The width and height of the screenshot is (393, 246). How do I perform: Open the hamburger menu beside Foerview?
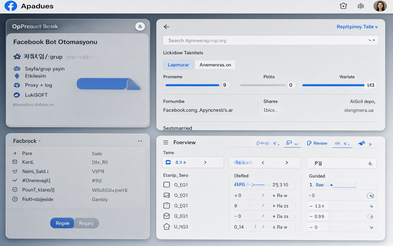(166, 142)
